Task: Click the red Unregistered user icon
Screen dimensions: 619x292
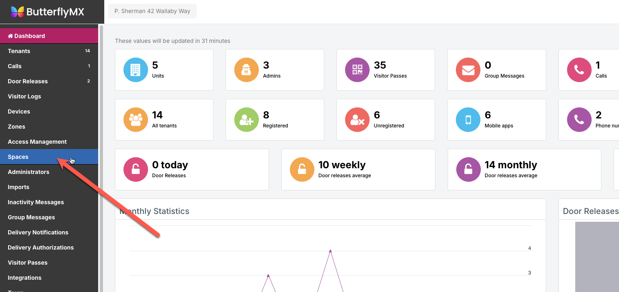Action: coord(357,120)
